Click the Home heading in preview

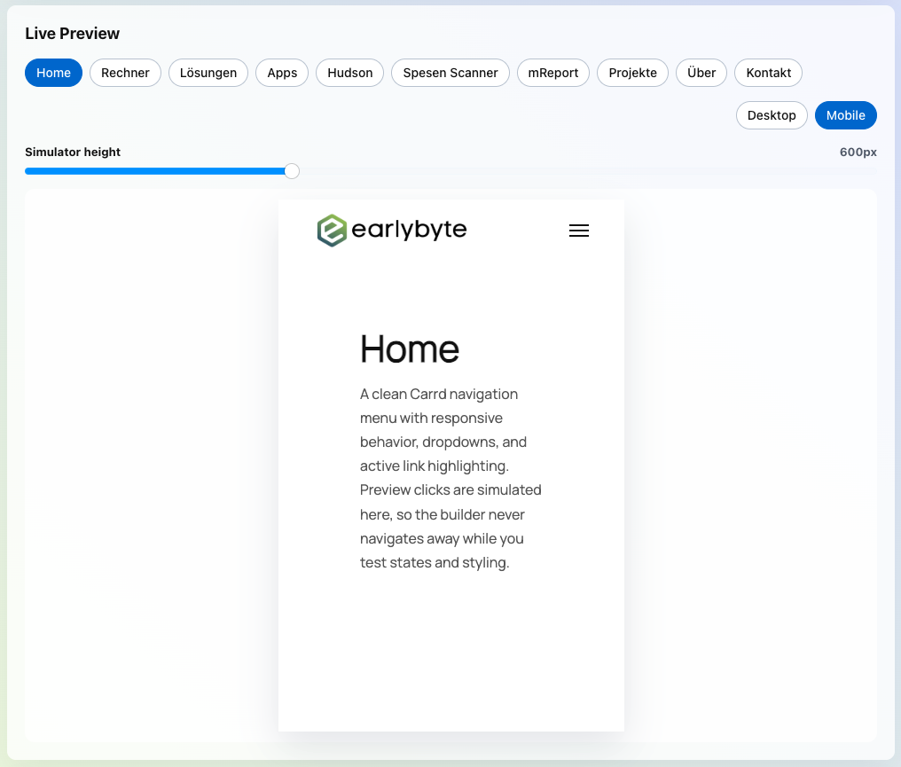410,349
